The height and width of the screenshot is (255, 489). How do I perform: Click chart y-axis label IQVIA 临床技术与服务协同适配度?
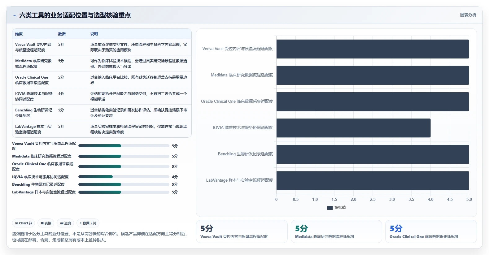tap(243, 128)
